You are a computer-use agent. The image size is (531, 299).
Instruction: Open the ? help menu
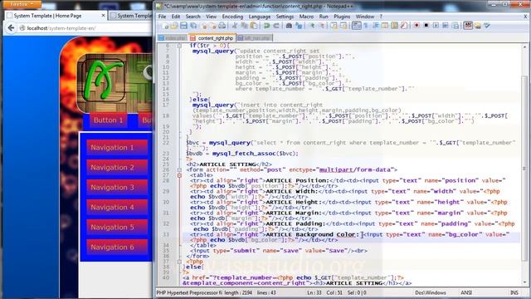click(381, 17)
